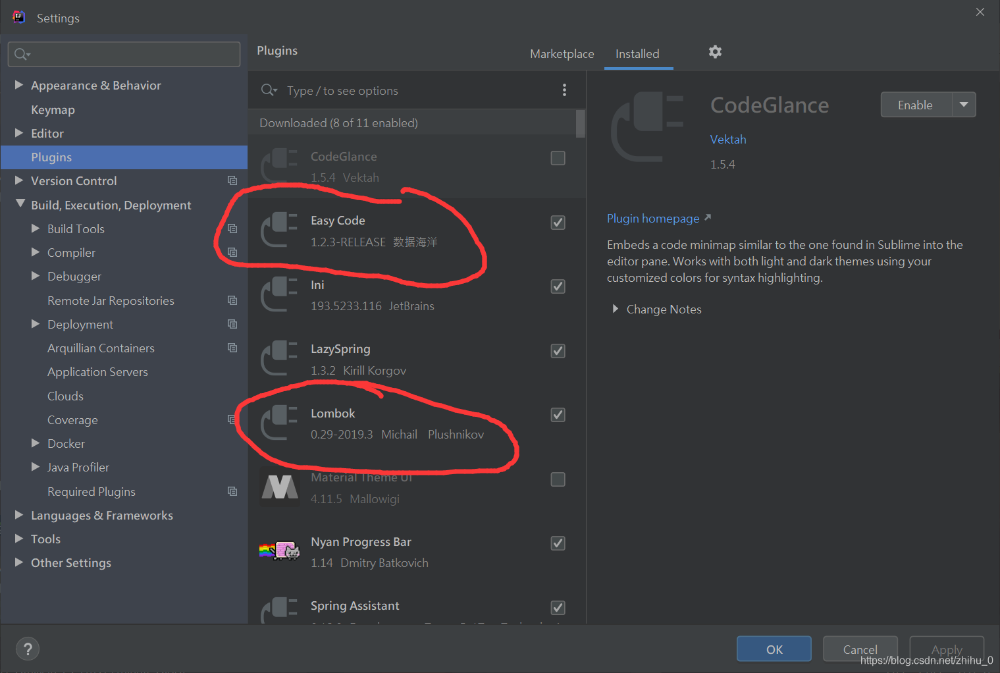Enable the Material Theme UI checkbox

coord(558,479)
